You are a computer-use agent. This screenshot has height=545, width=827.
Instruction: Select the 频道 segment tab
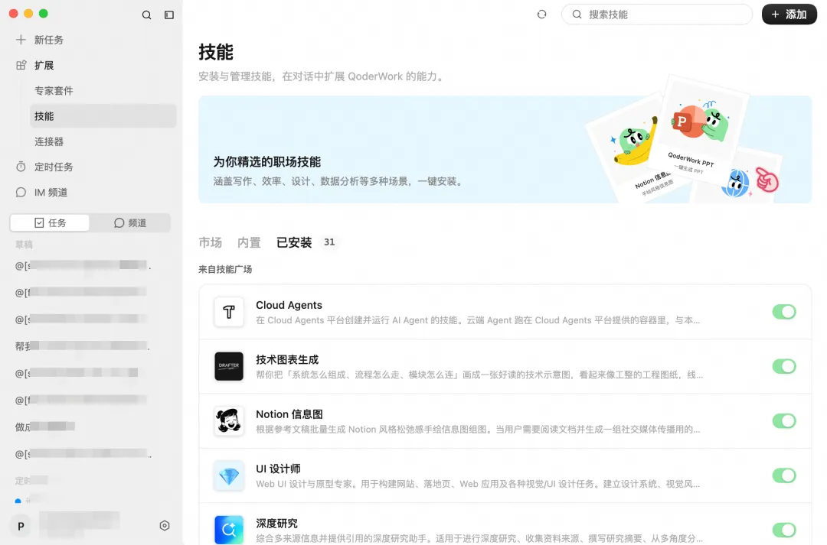coord(129,222)
